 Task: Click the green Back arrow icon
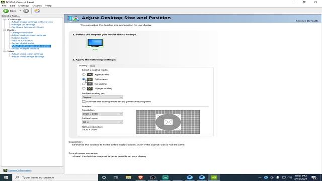click(6, 11)
